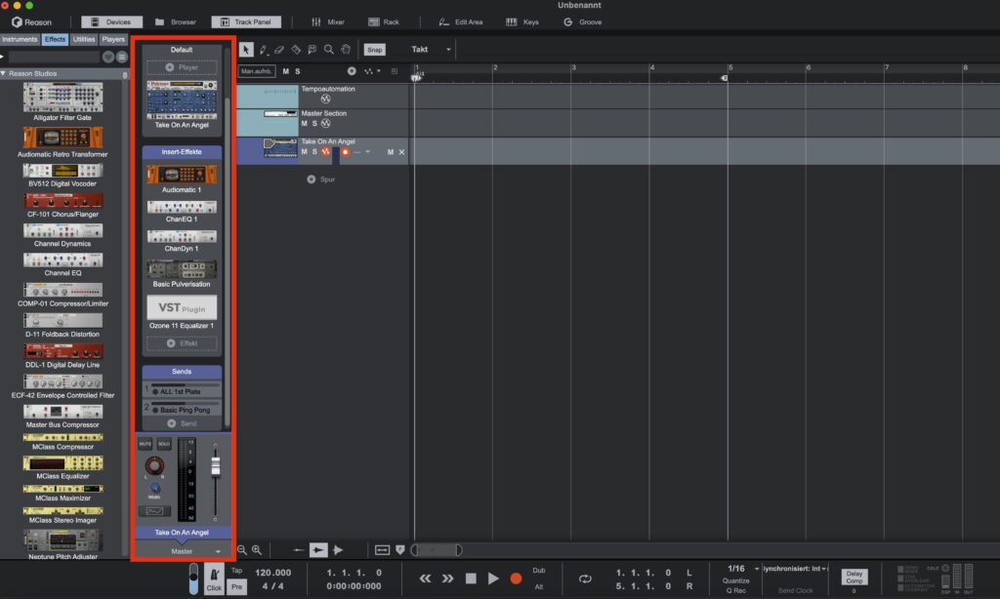This screenshot has width=1000, height=599.
Task: Click the follow song arrow button
Action: (x=318, y=549)
